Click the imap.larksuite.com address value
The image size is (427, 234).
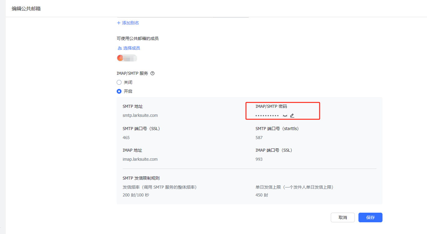coord(140,159)
